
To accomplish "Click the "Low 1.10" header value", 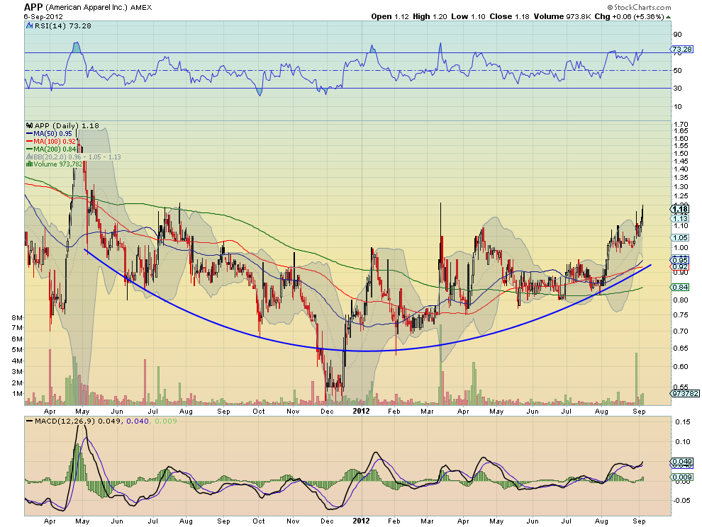I will pyautogui.click(x=468, y=16).
